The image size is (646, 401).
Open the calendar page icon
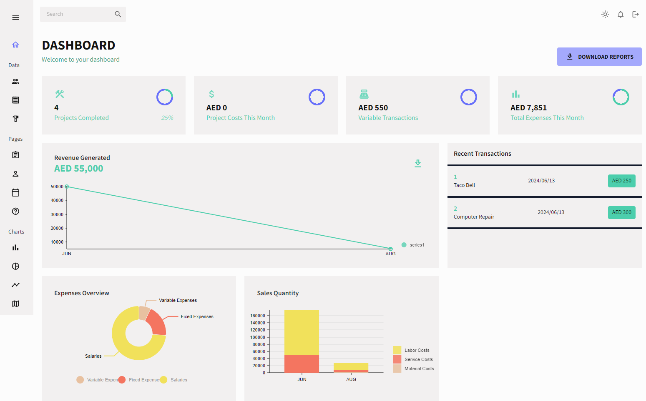15,192
